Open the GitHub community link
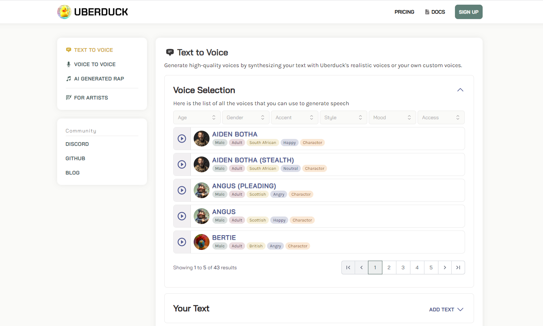This screenshot has height=326, width=543. pyautogui.click(x=75, y=158)
